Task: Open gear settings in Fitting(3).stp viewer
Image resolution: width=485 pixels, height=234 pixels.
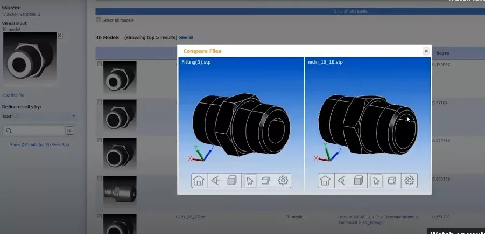Action: point(283,181)
